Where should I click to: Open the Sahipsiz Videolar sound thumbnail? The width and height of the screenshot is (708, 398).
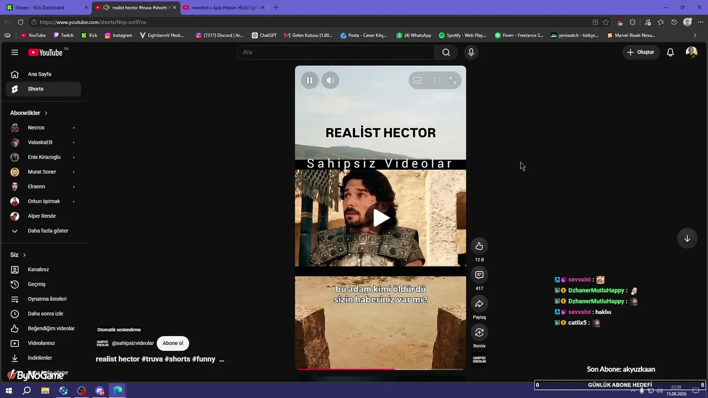click(x=480, y=360)
